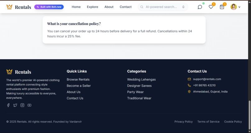Open the Explore menu item
Image resolution: width=251 pixels, height=133 pixels.
92,7
